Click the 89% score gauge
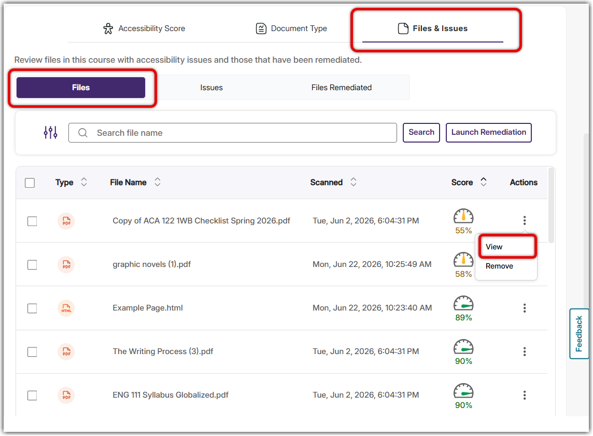 pyautogui.click(x=463, y=304)
